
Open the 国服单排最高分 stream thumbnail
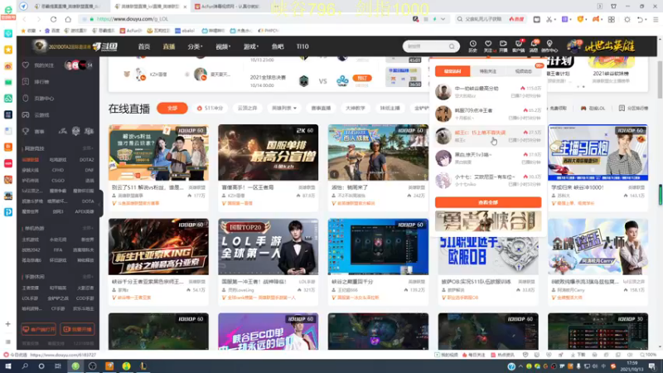[x=268, y=153]
